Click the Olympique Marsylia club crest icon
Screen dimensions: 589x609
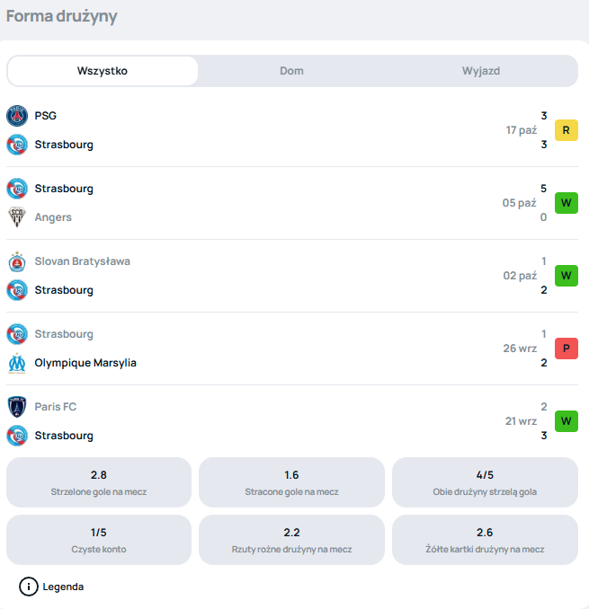[17, 363]
